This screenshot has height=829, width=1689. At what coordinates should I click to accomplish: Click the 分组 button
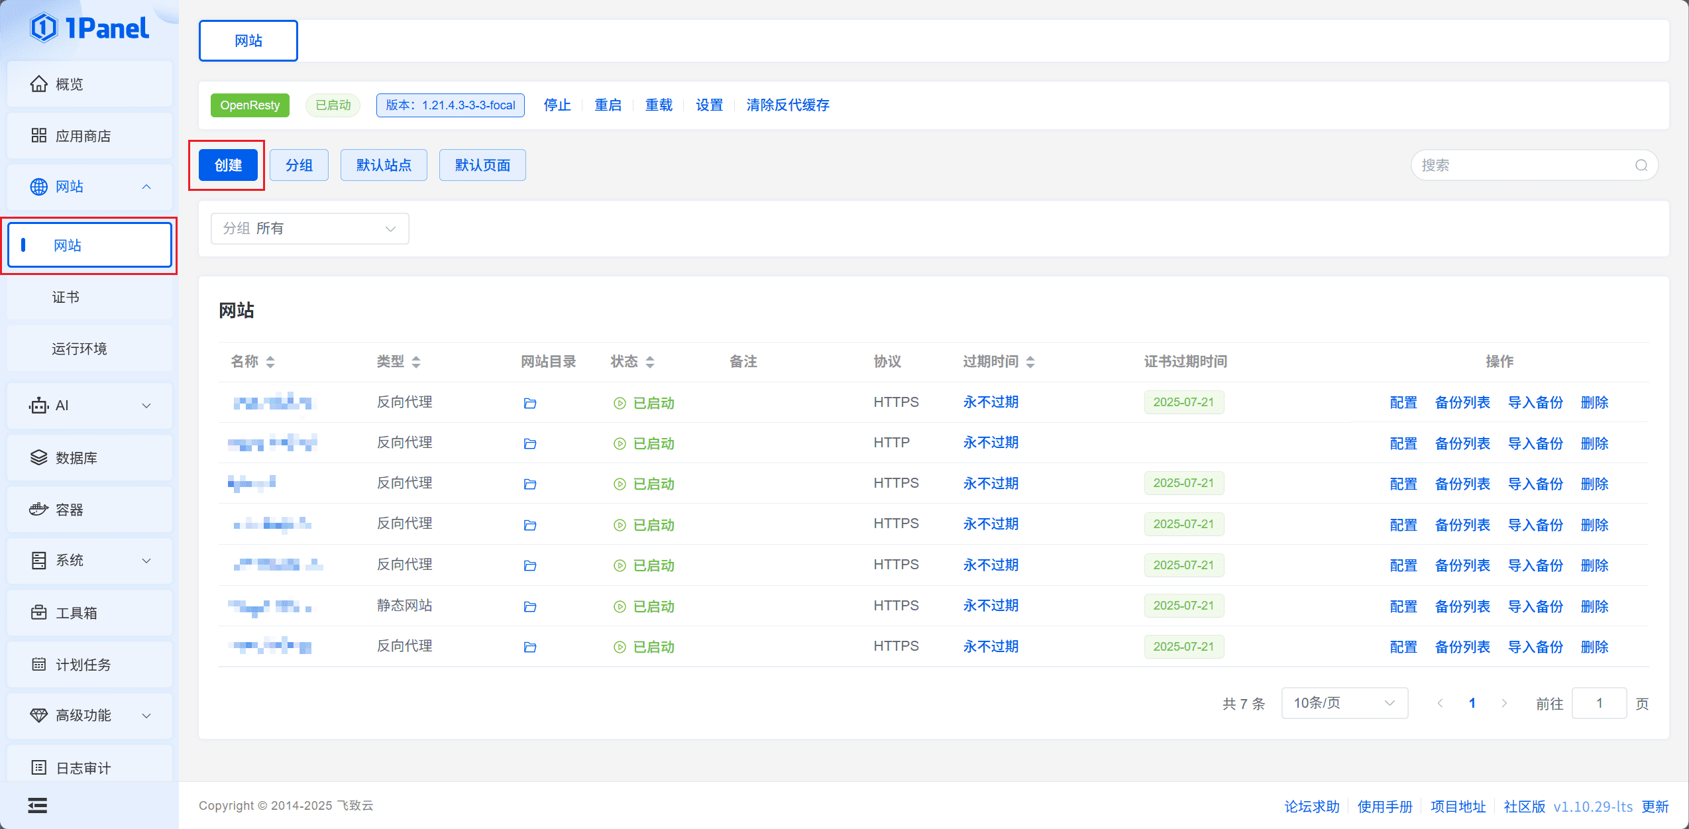coord(299,165)
